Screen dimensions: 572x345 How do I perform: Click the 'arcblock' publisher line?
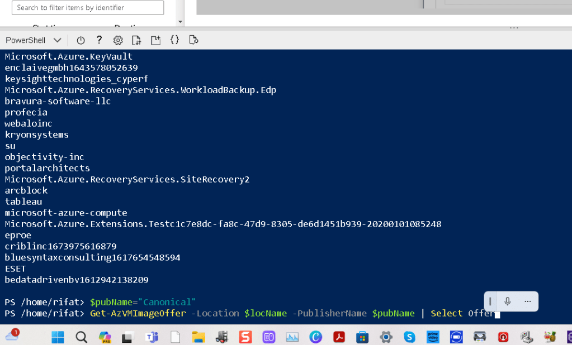[x=26, y=190]
